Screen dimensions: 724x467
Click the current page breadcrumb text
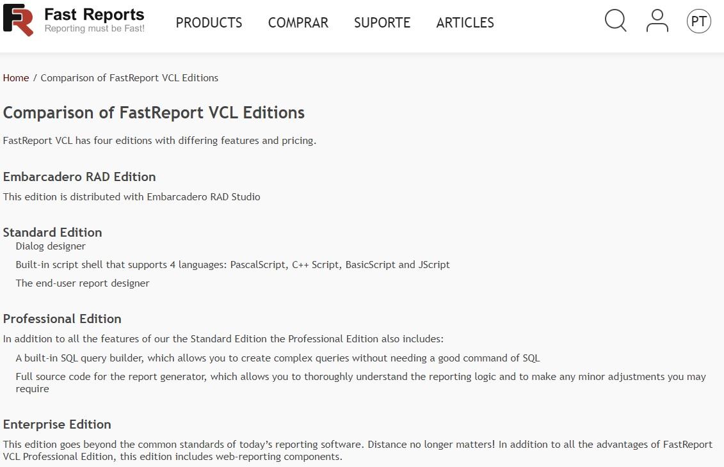(x=129, y=78)
